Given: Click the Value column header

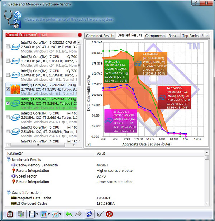Looking at the screenshot, I should pyautogui.click(x=150, y=153).
